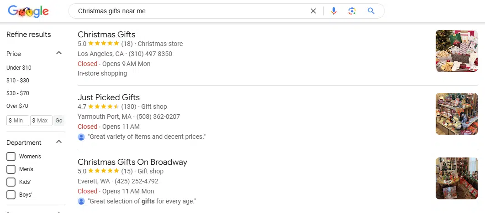
Task: Tick the Kids' department checkbox
Action: coord(11,182)
